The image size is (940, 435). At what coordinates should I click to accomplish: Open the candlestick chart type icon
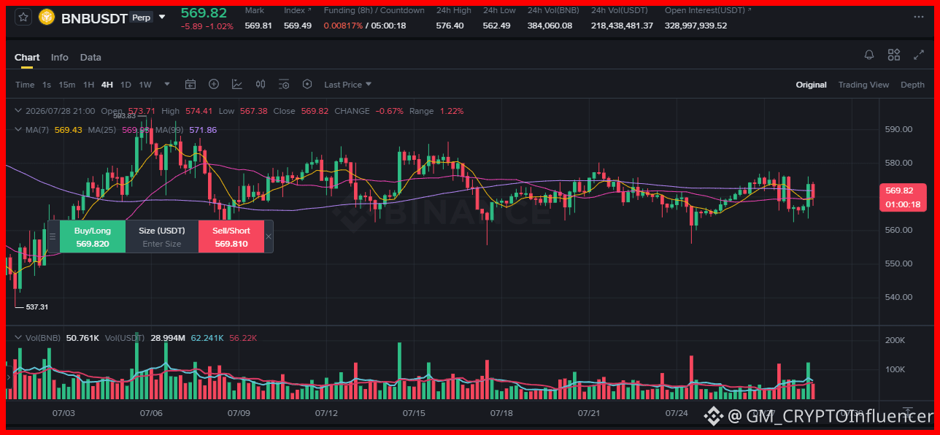[x=261, y=85]
